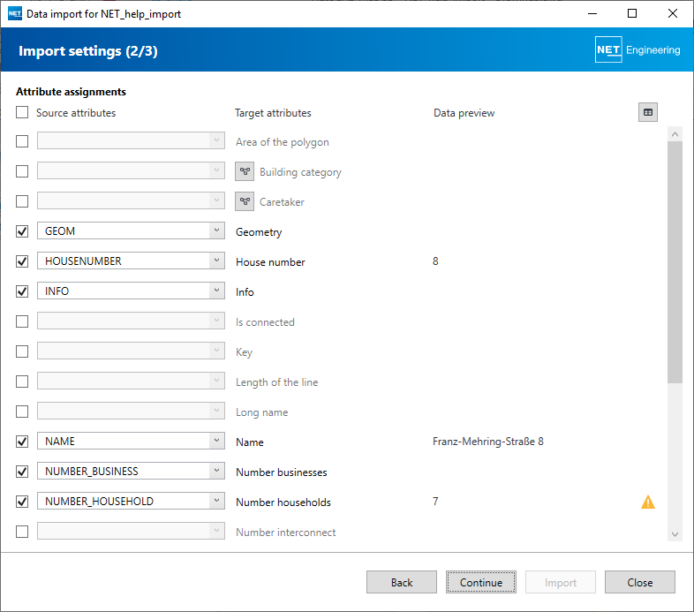Enable the Number interconnect checkbox

(x=22, y=532)
